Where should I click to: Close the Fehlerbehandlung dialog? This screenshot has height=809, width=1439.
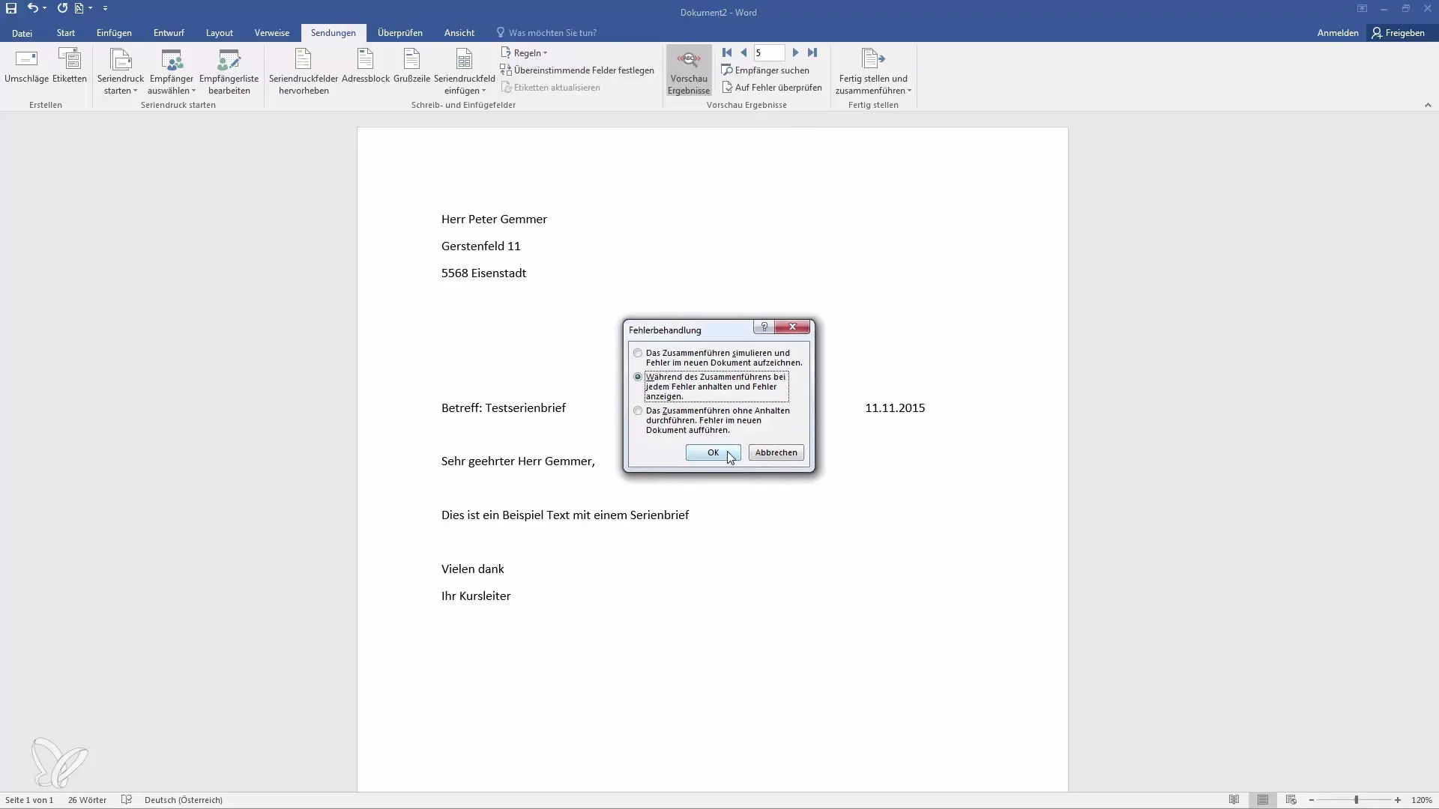(792, 327)
